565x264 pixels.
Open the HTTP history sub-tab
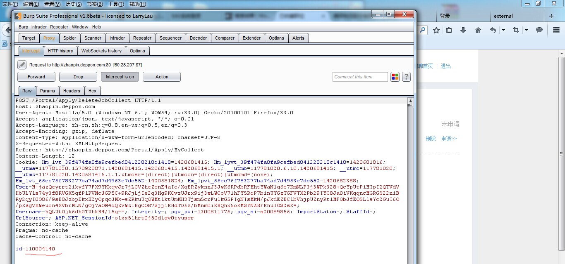(60, 51)
